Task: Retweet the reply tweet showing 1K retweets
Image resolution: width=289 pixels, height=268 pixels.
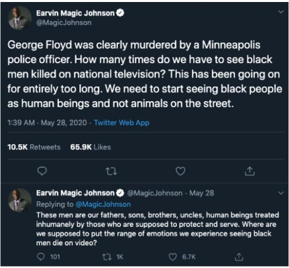Action: [x=113, y=257]
